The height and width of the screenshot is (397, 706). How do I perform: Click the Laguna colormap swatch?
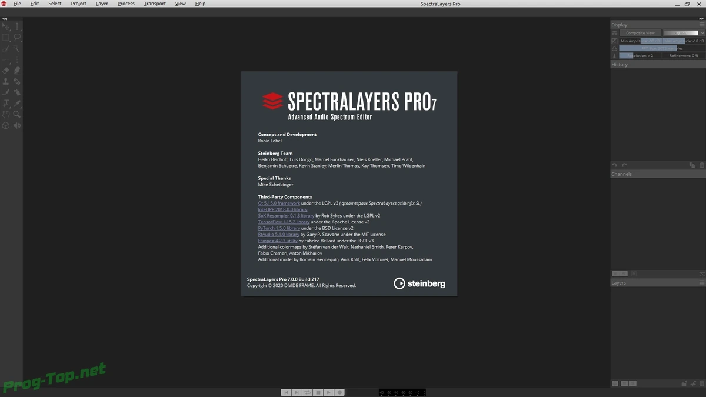(681, 33)
